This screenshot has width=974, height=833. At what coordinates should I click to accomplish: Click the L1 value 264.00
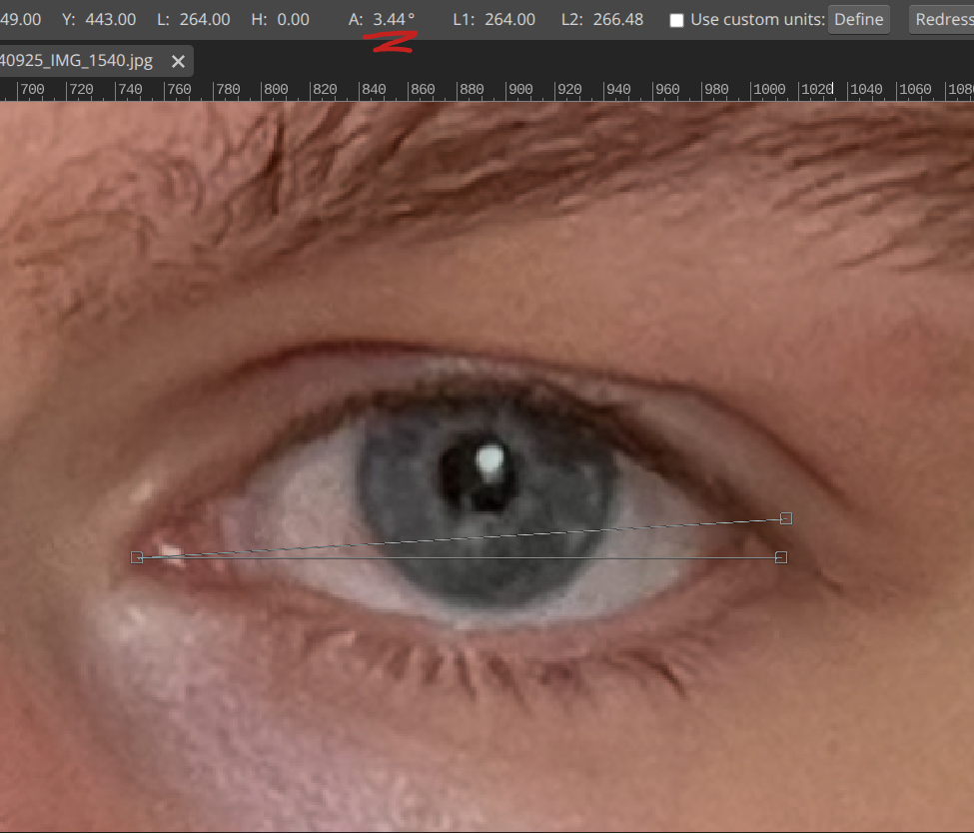(x=509, y=19)
